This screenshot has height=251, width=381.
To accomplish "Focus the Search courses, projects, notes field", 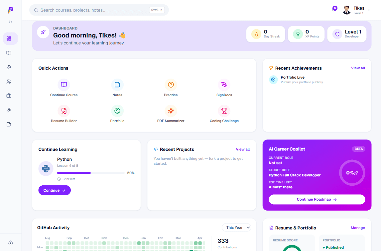I will (x=99, y=10).
